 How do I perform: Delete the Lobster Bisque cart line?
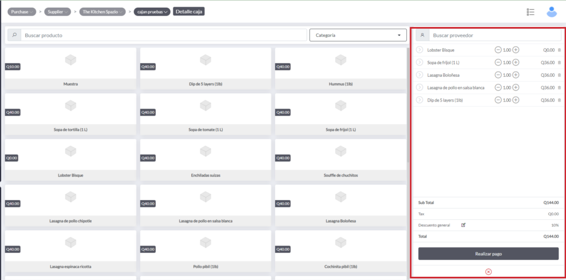559,50
